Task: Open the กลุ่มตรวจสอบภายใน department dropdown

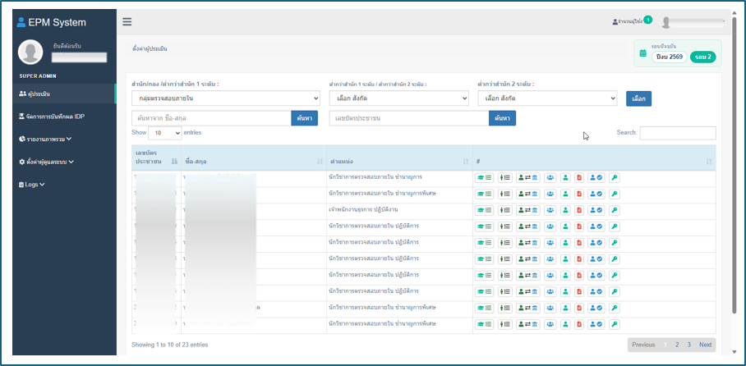Action: [x=226, y=98]
